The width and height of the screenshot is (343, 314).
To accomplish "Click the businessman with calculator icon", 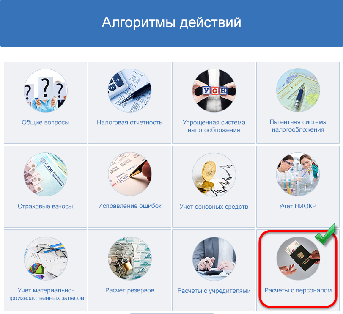I will pos(214,259).
